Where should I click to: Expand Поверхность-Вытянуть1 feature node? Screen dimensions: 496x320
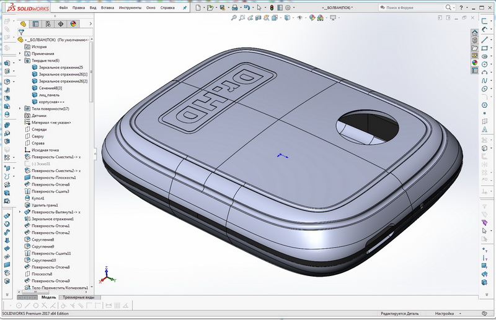(20, 212)
